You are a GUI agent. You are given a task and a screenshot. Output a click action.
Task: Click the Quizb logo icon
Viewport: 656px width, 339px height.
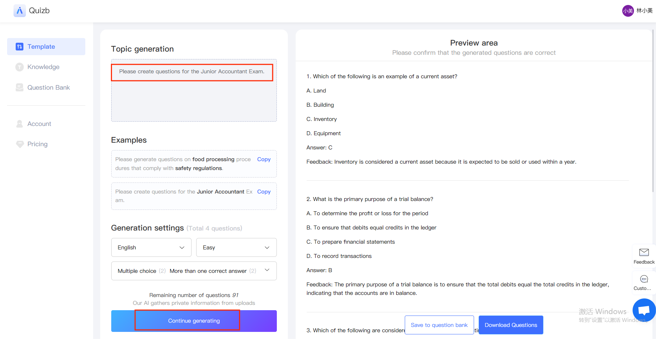tap(20, 11)
